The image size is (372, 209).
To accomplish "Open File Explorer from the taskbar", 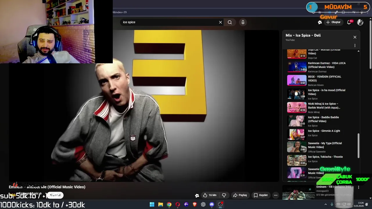I will click(160, 204).
